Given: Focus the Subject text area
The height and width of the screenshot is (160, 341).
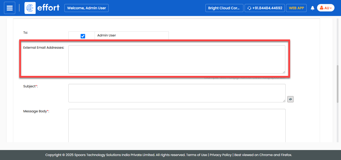Looking at the screenshot, I should (176, 93).
